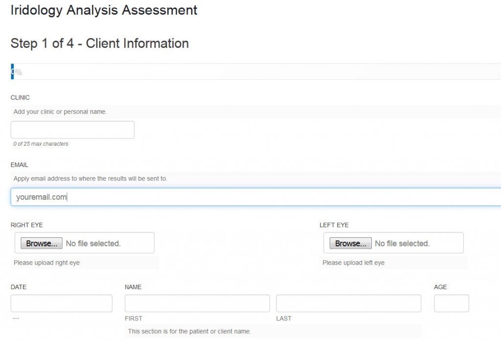501x341 pixels.
Task: Select the Last name input field
Action: point(348,303)
